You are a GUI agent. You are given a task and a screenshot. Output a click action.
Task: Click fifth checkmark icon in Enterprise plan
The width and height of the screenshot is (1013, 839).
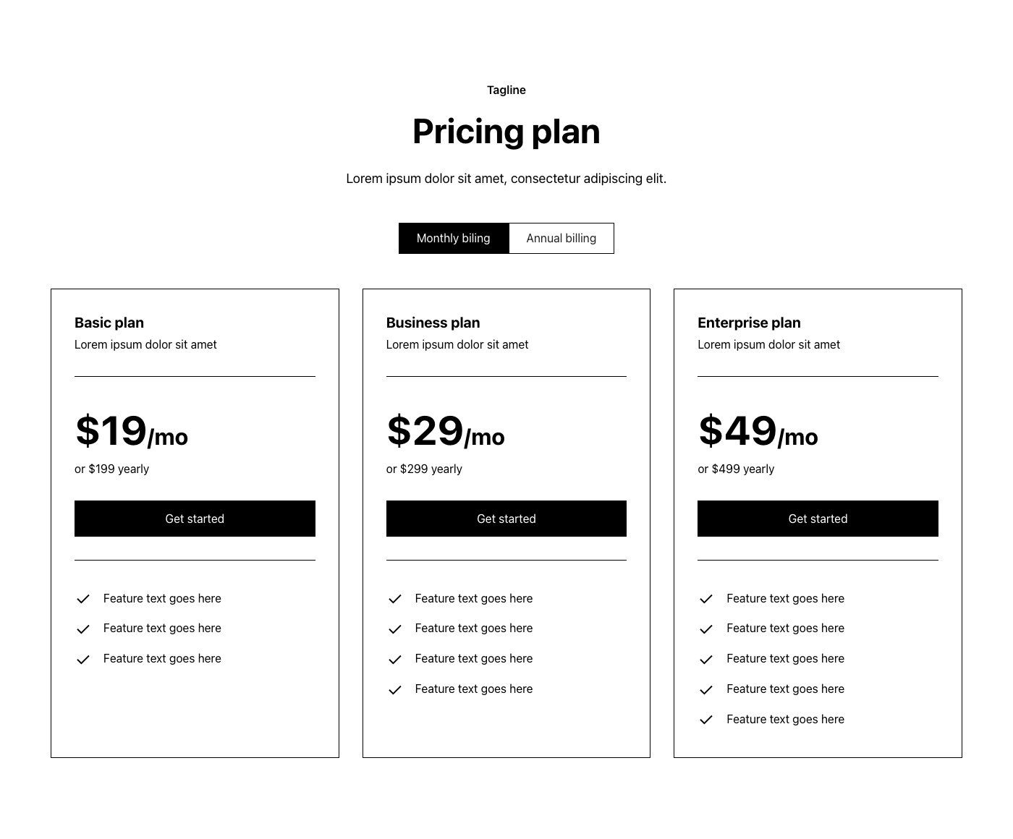pos(706,720)
